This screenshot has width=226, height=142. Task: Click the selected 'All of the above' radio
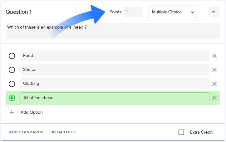coord(12,98)
